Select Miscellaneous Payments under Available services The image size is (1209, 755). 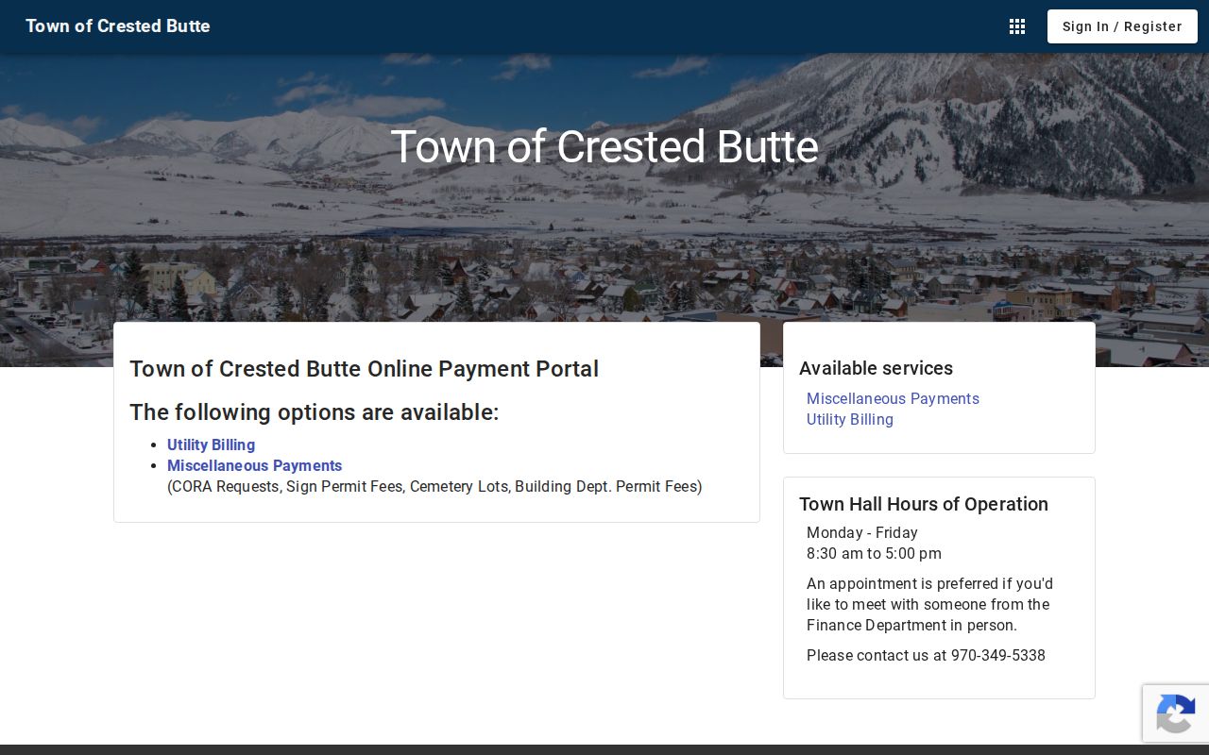point(893,398)
